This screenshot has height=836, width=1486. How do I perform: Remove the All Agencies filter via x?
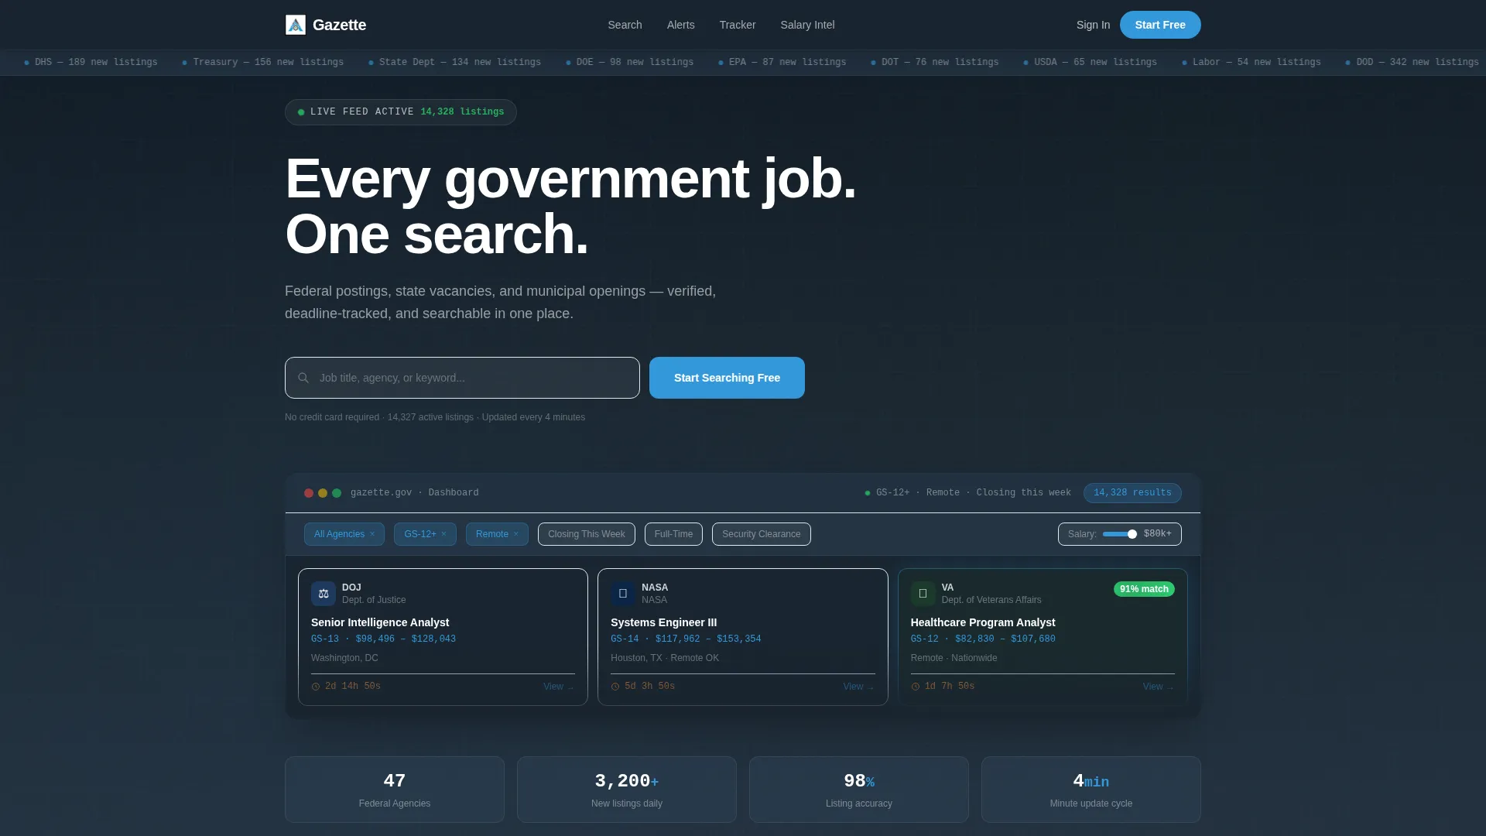click(x=372, y=534)
